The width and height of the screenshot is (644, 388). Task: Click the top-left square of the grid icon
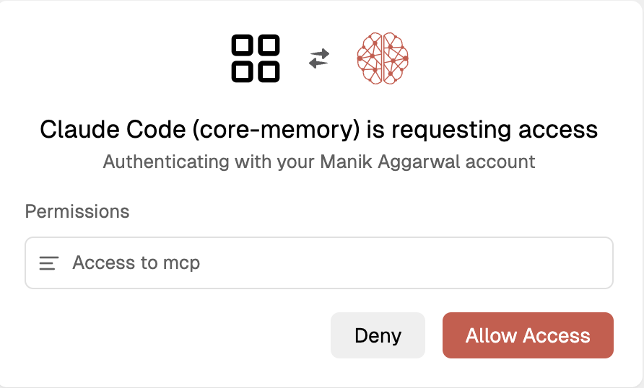click(x=243, y=46)
